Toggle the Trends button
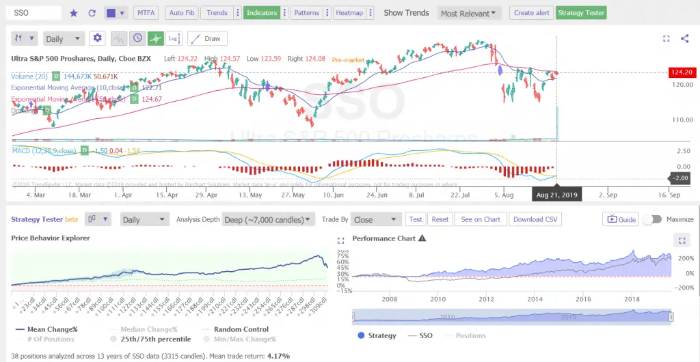This screenshot has height=362, width=700. pyautogui.click(x=217, y=13)
